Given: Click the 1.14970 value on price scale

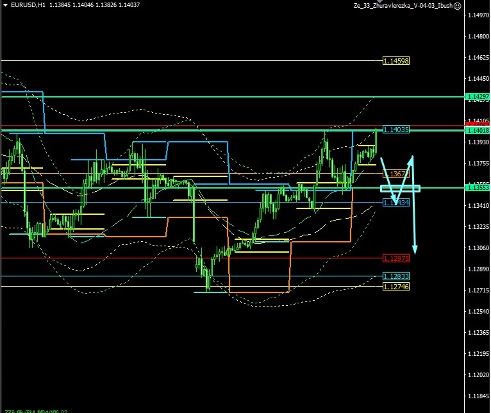Looking at the screenshot, I should [478, 15].
